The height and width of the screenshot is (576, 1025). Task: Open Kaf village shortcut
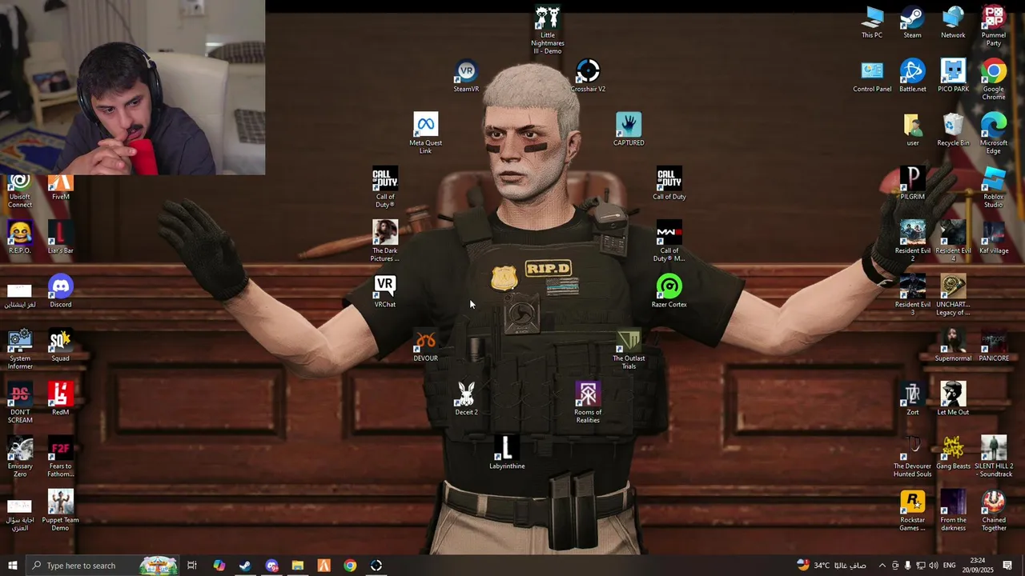994,237
